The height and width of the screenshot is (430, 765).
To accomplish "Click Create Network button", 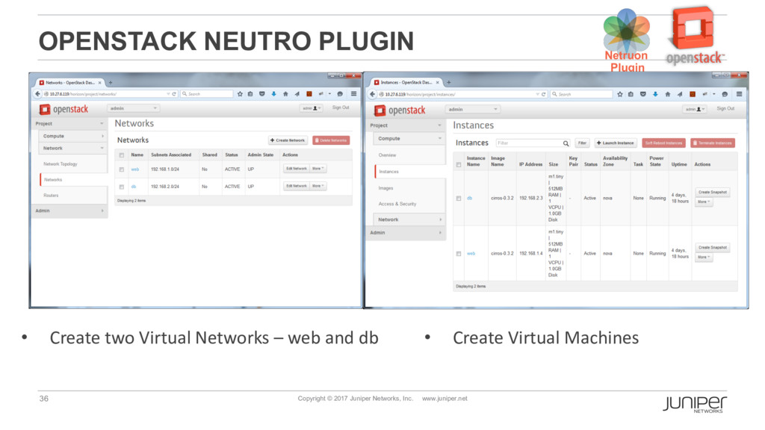I will [288, 140].
